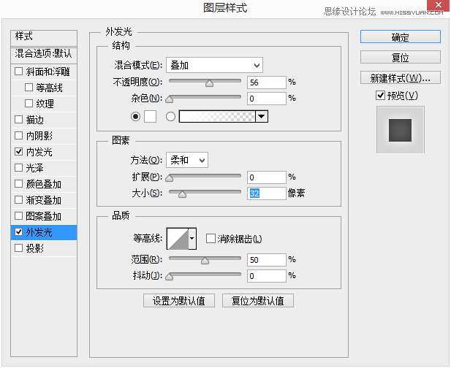
Task: Click the 确定 button
Action: point(401,37)
